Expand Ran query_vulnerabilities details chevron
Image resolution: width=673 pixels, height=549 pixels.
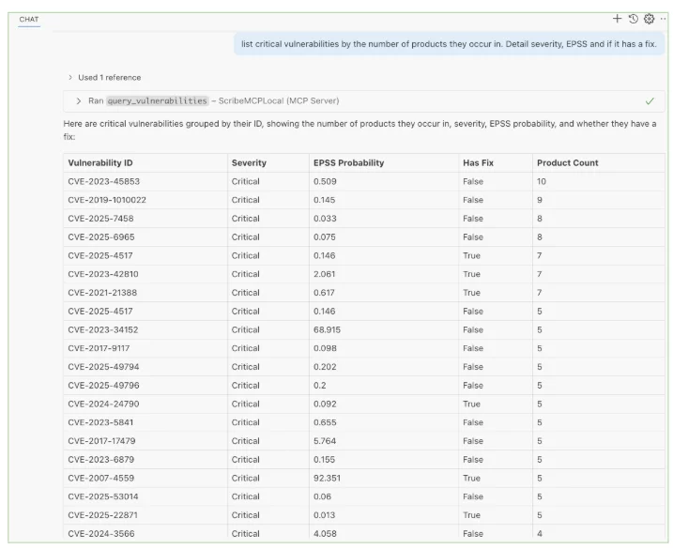(79, 100)
